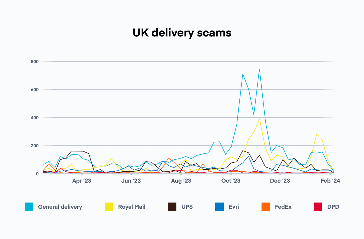Click the Evri legend text
Image resolution: width=364 pixels, height=239 pixels.
[x=234, y=207]
